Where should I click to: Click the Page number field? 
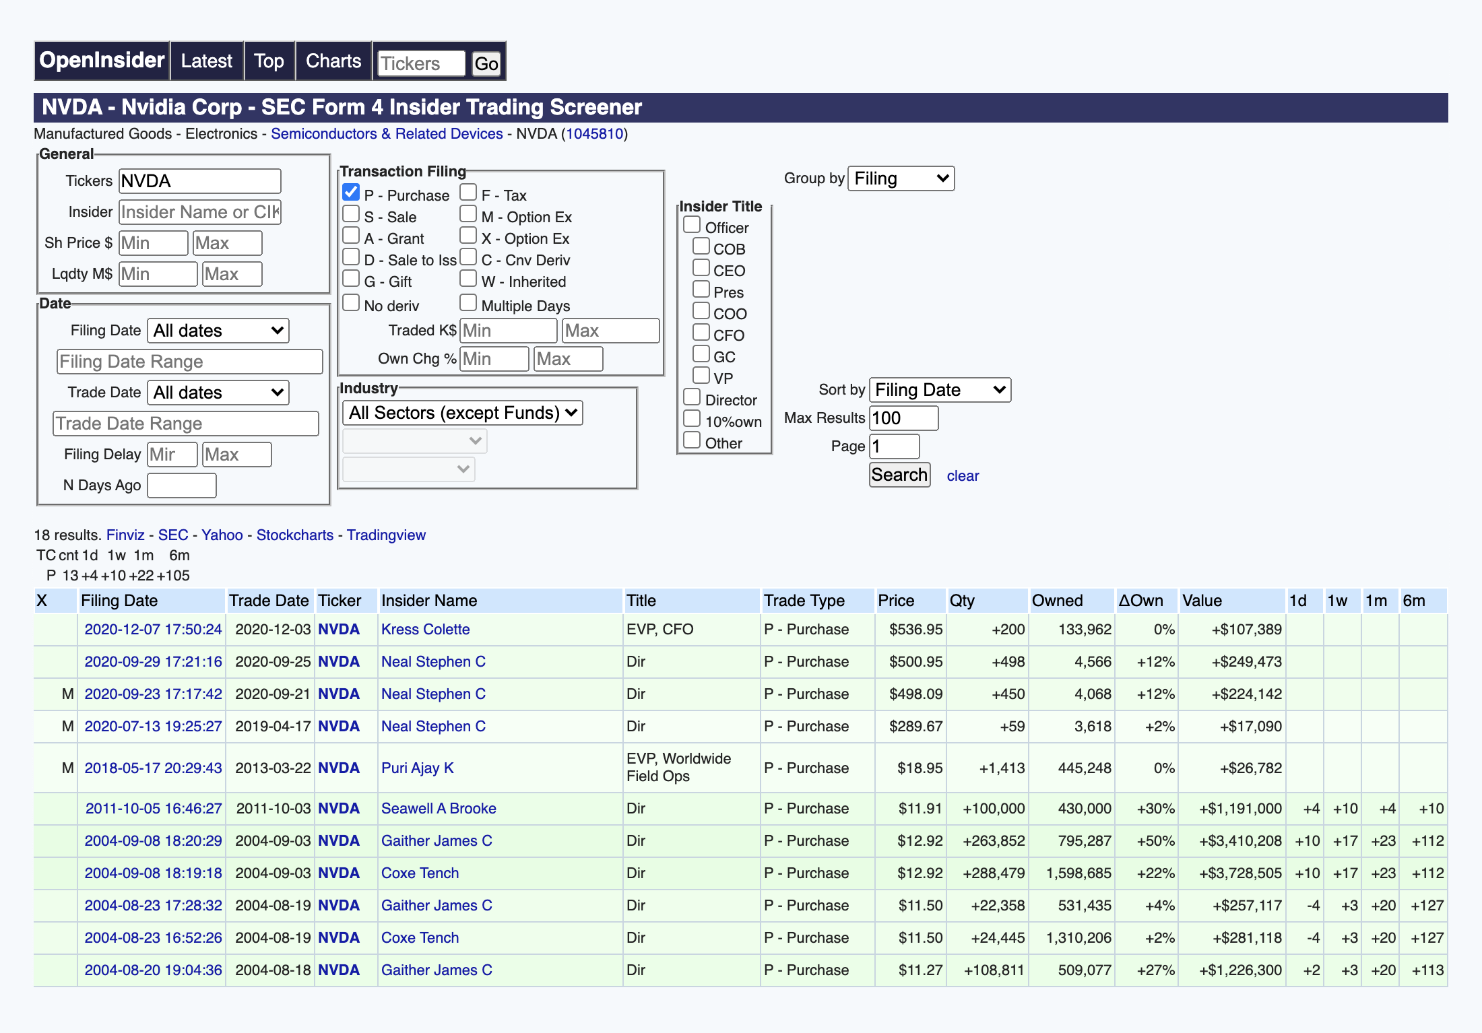coord(895,446)
